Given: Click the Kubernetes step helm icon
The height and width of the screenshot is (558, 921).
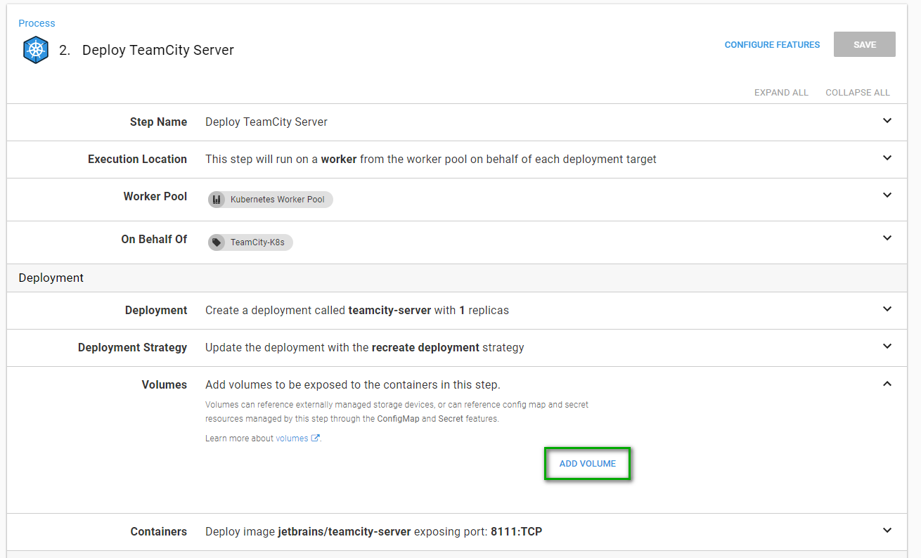Looking at the screenshot, I should 36,51.
